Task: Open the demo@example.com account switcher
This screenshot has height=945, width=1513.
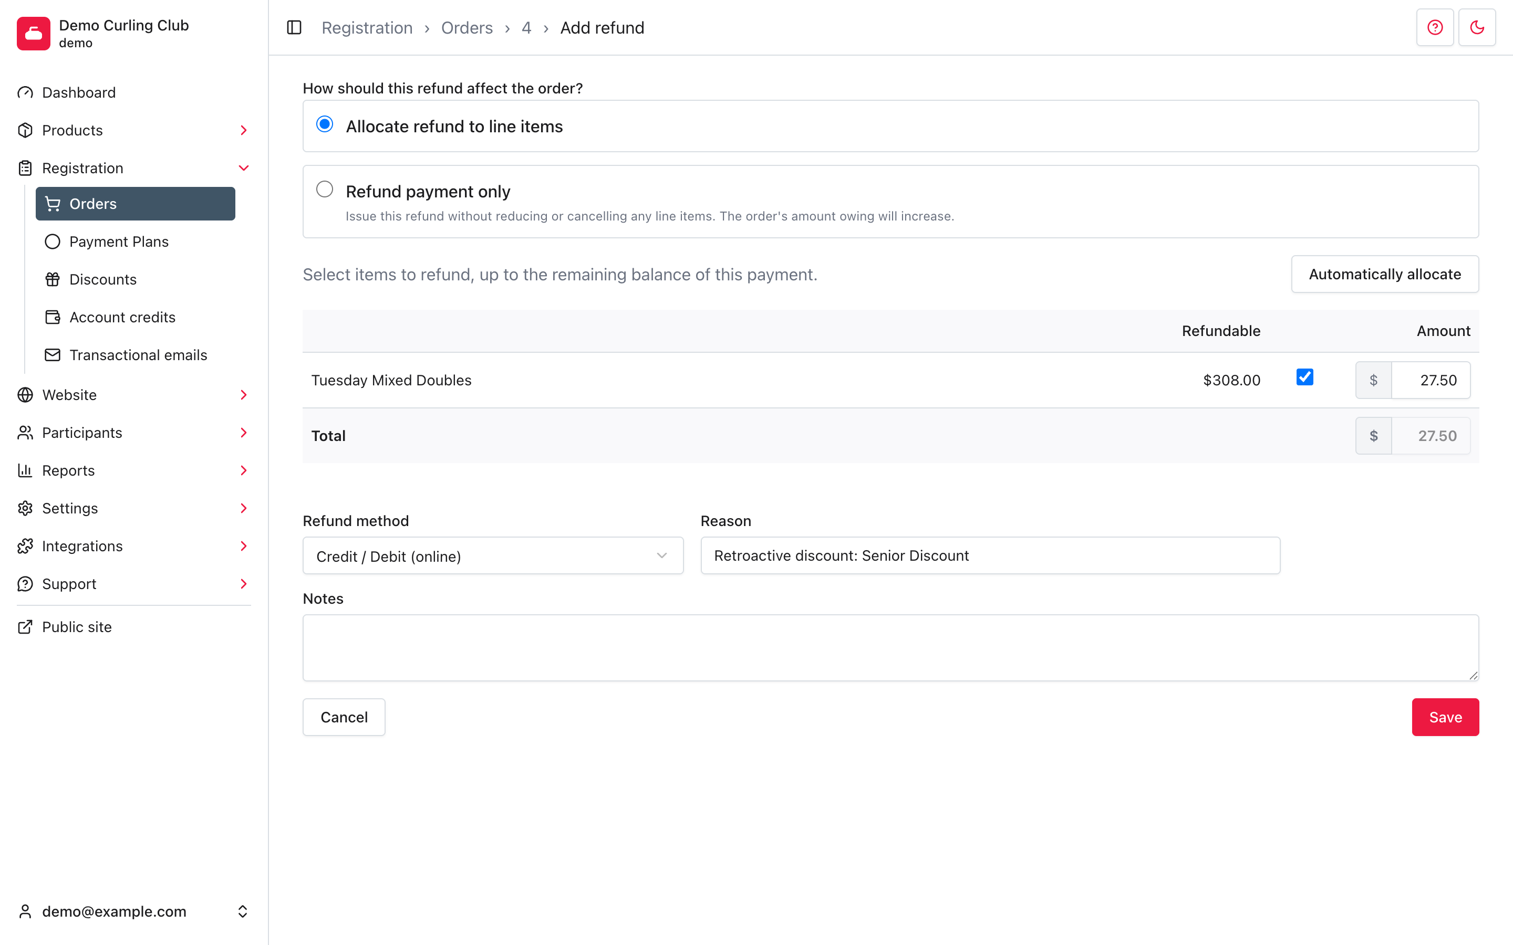Action: [x=134, y=911]
